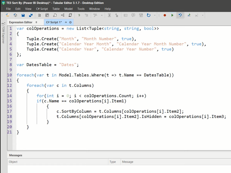This screenshot has width=231, height=173.
Task: Expand the TOM Explorer side panel
Action: tap(4, 33)
